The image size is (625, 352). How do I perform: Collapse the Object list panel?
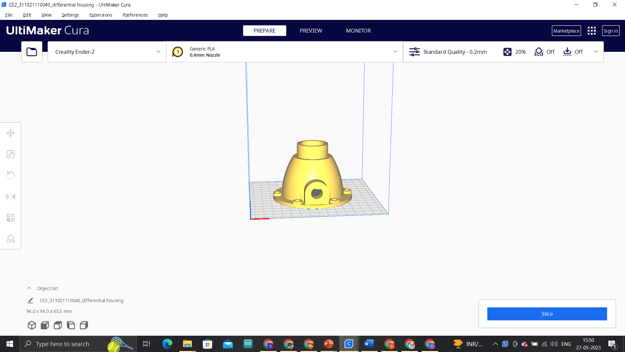(29, 288)
